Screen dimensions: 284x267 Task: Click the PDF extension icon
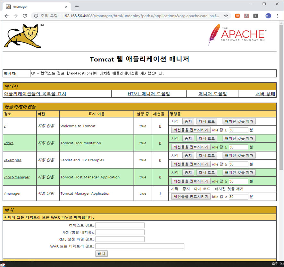(x=246, y=16)
